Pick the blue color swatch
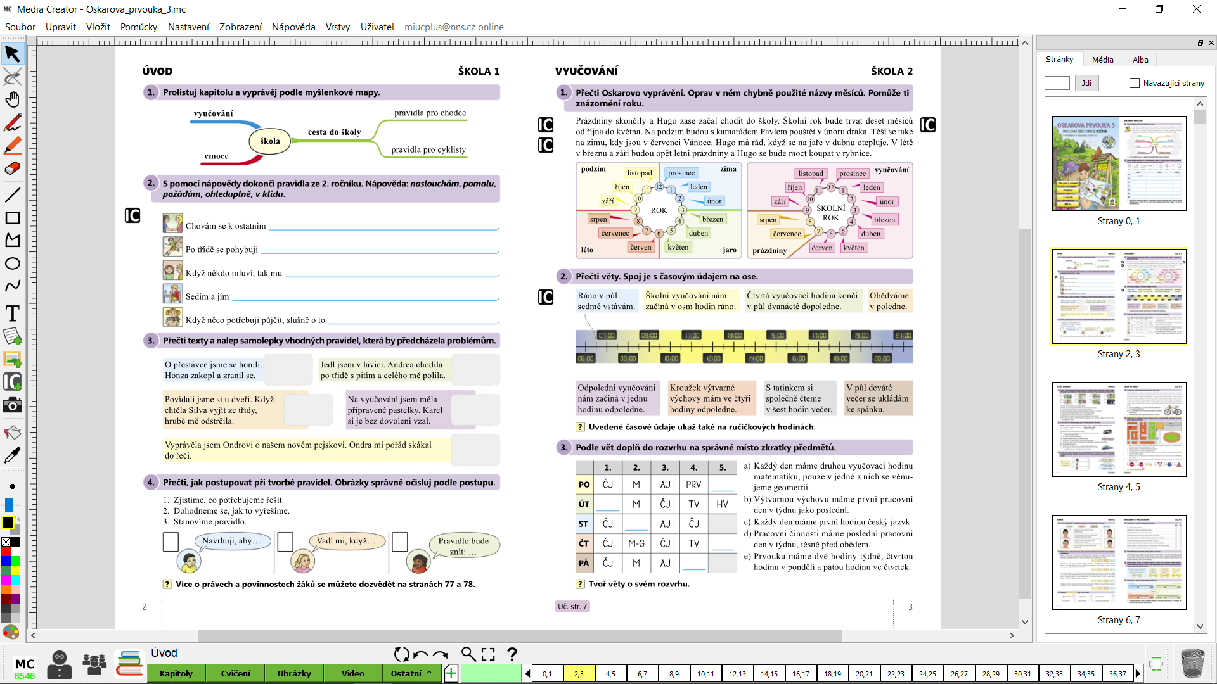 click(6, 561)
